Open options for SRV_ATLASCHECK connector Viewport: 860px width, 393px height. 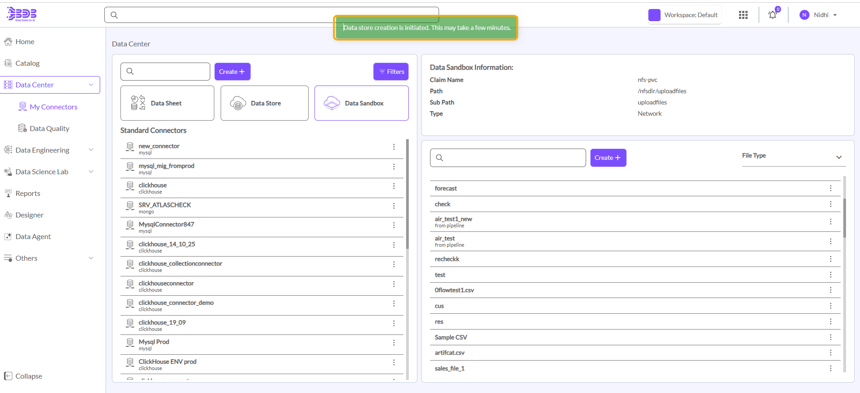[393, 206]
